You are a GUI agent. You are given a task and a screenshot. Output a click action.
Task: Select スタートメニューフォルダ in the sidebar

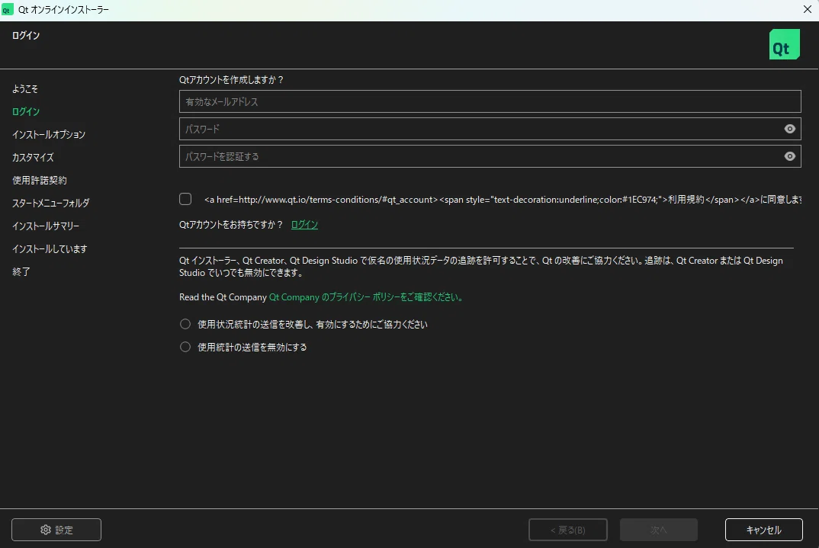pos(50,203)
